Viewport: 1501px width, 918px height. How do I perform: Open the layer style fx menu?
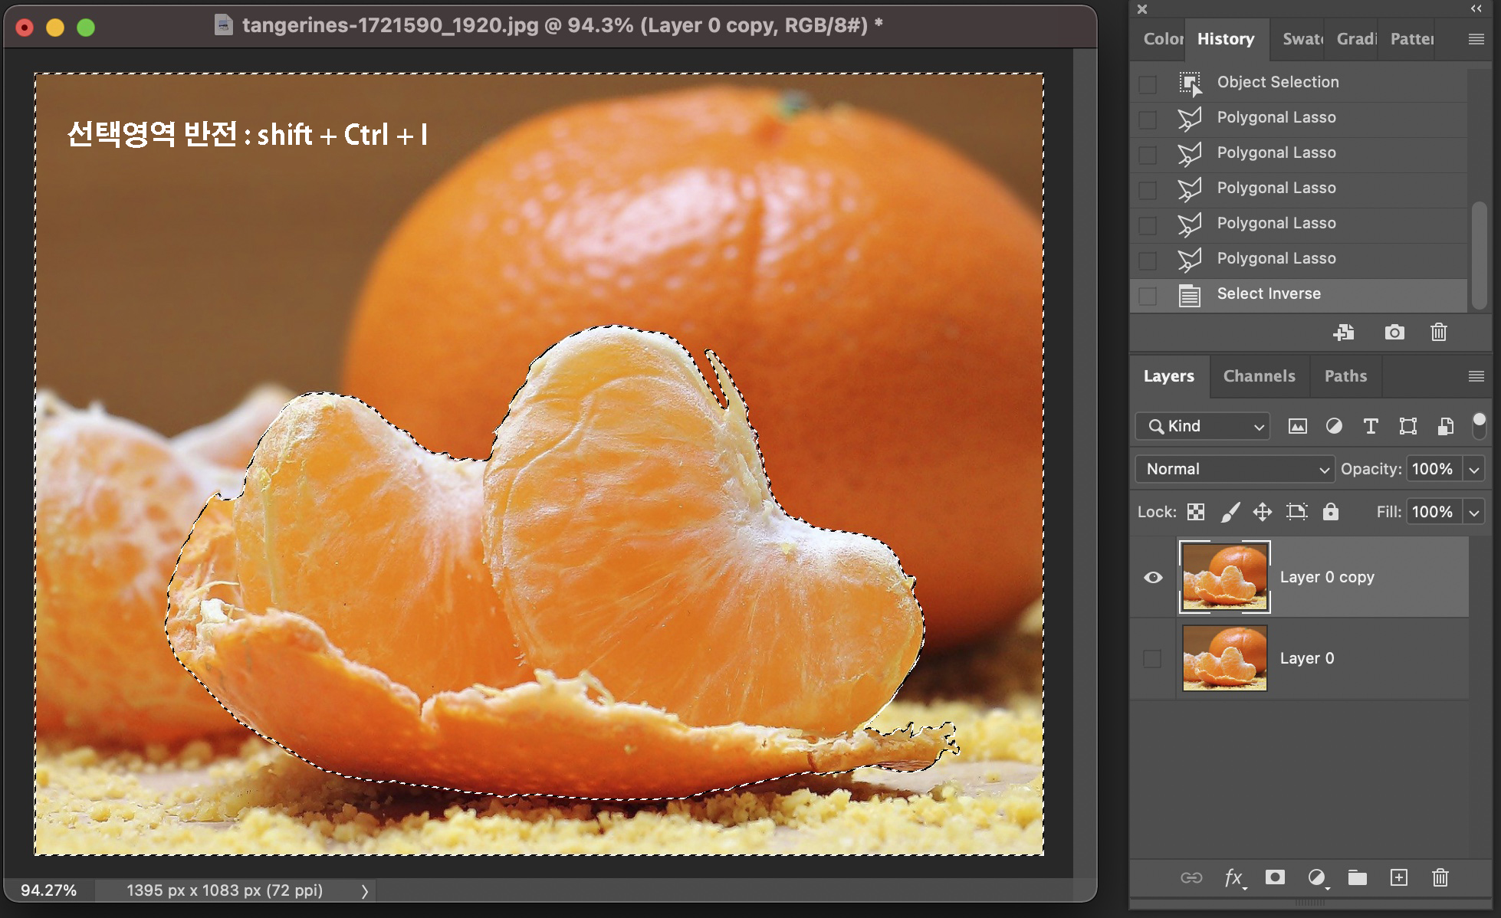(1233, 877)
